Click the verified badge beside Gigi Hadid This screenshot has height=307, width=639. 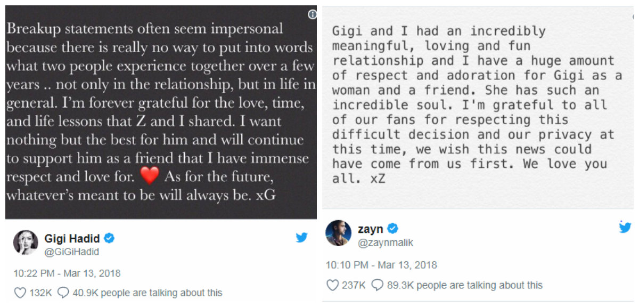pyautogui.click(x=110, y=238)
